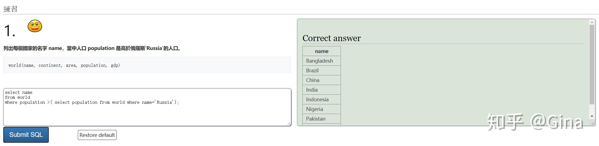Viewport: 599px width, 146px height.
Task: Select the Brazil row in results
Action: tap(322, 70)
